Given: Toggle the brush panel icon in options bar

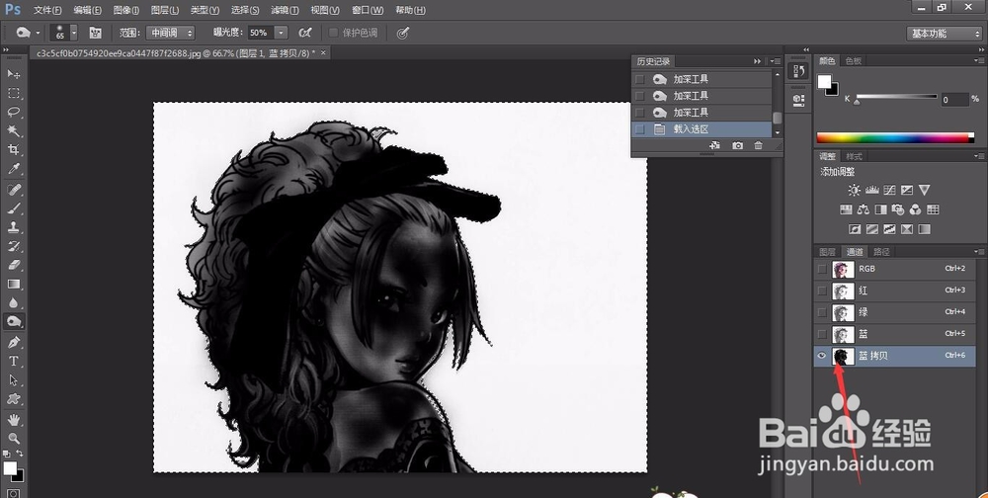Looking at the screenshot, I should point(95,33).
